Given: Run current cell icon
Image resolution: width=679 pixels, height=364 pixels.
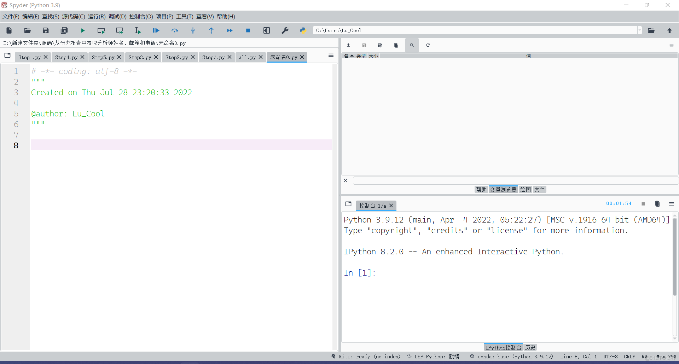Looking at the screenshot, I should click(101, 30).
